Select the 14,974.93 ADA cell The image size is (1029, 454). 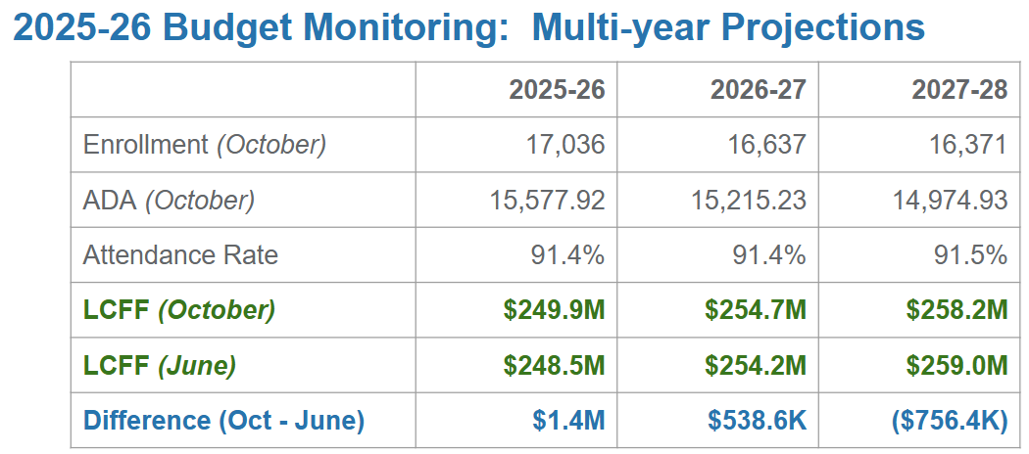(950, 201)
